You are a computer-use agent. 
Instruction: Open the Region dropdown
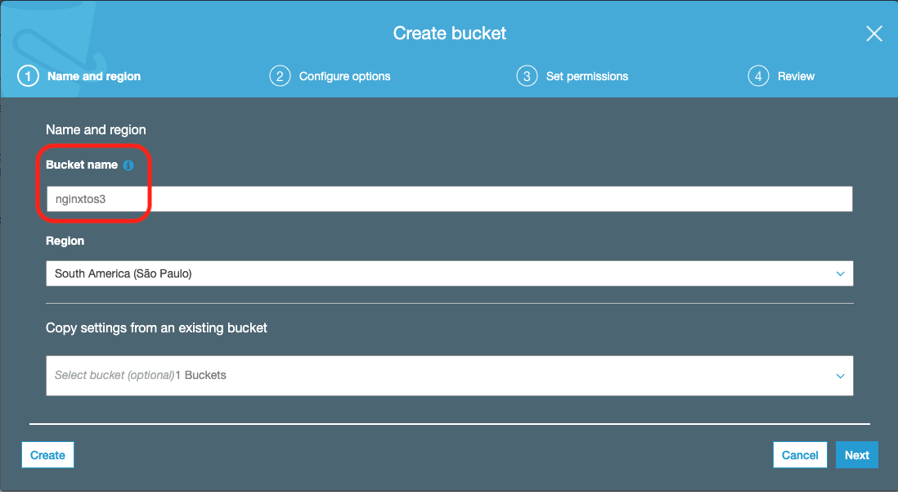tap(450, 273)
